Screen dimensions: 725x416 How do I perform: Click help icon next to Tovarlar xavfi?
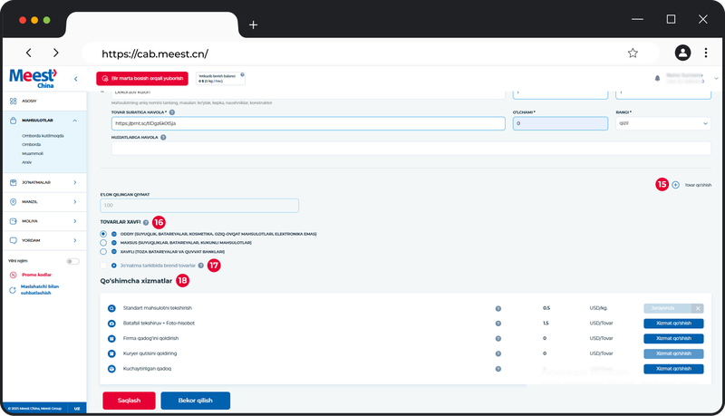point(146,222)
